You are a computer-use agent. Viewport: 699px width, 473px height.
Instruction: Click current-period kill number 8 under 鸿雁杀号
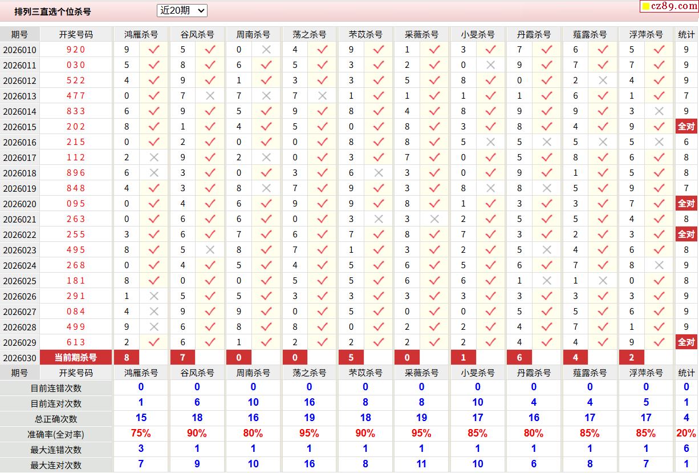click(127, 358)
